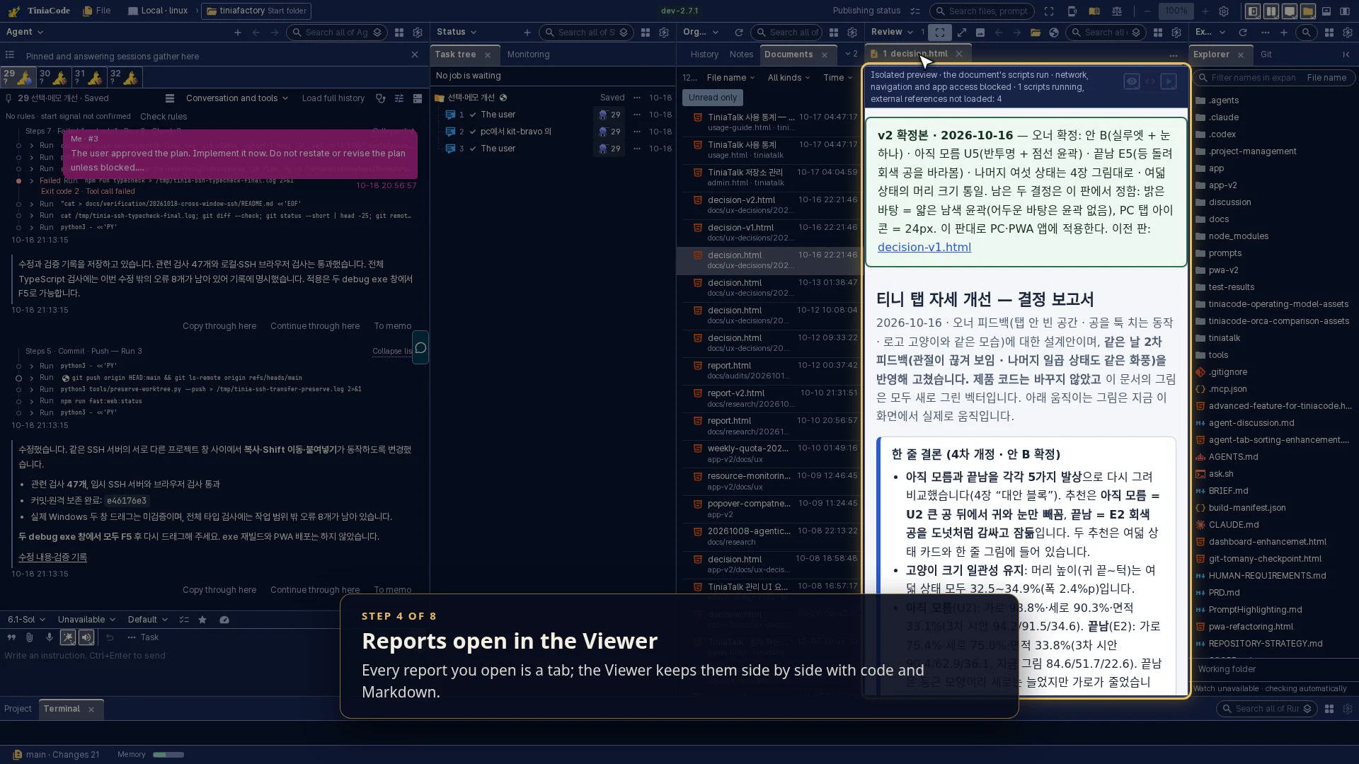Viewport: 1359px width, 764px height.
Task: Click the collapse panel arrow next to Git tab
Action: (1346, 54)
